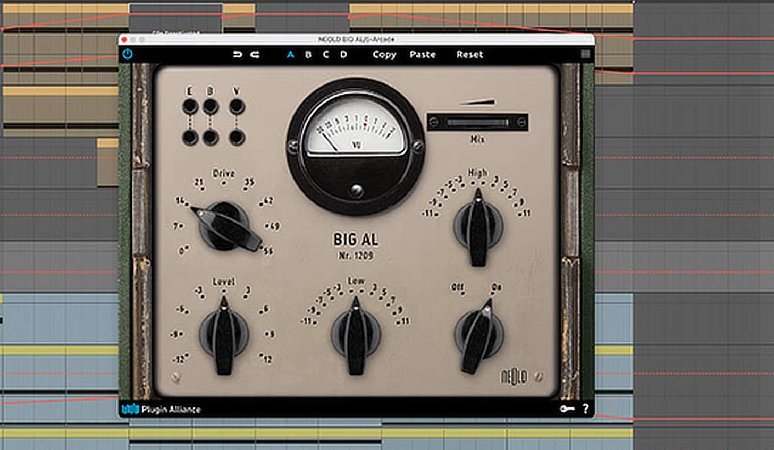Click the upper V jack socket
Viewport: 774px width, 450px height.
pos(237,107)
